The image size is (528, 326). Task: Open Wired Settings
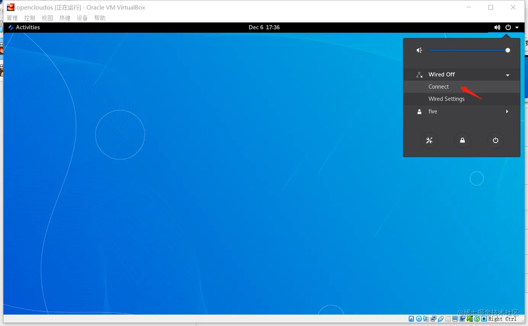coord(462,99)
